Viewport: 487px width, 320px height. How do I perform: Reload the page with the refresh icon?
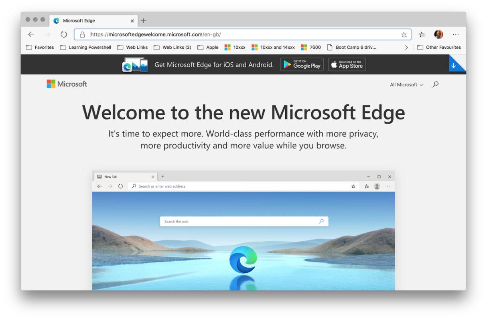click(x=63, y=34)
